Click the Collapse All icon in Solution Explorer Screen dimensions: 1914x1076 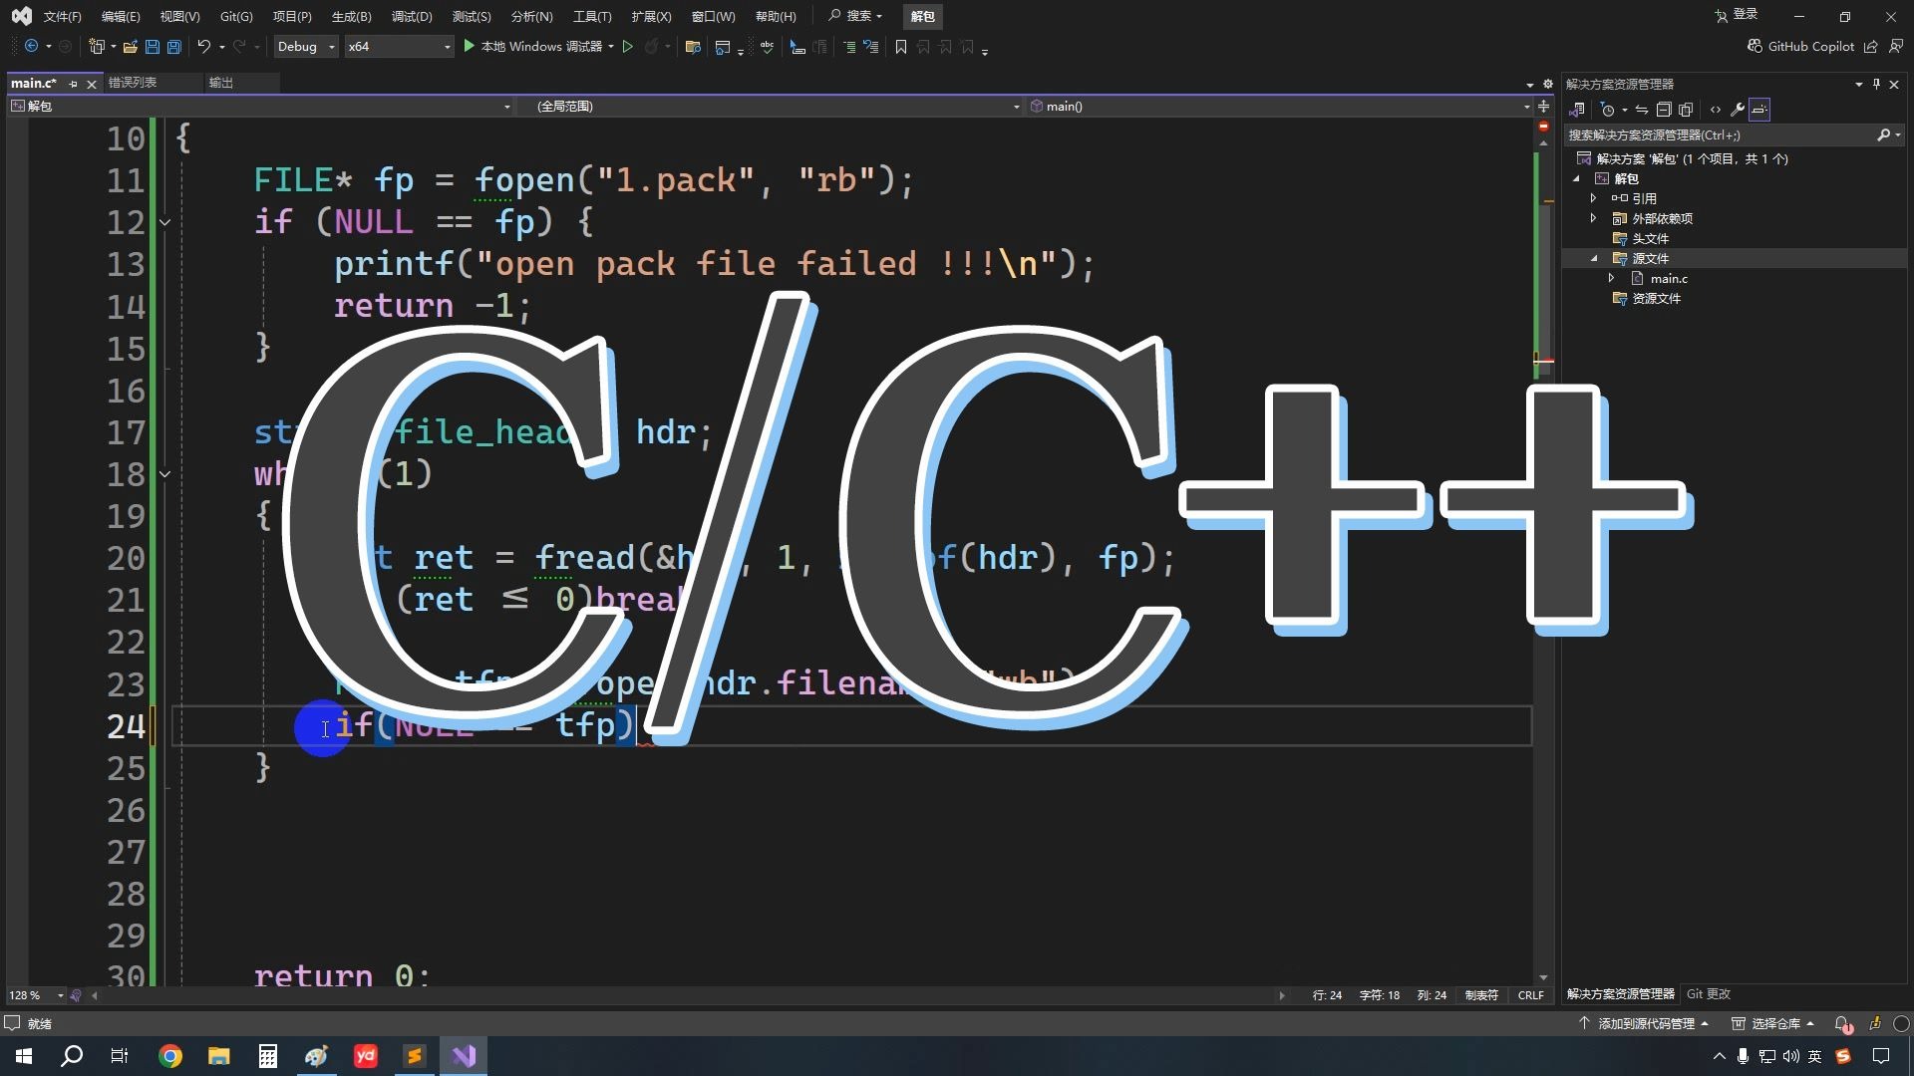tap(1664, 110)
